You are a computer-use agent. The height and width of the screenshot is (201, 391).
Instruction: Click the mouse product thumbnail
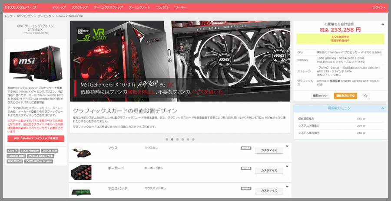81,152
